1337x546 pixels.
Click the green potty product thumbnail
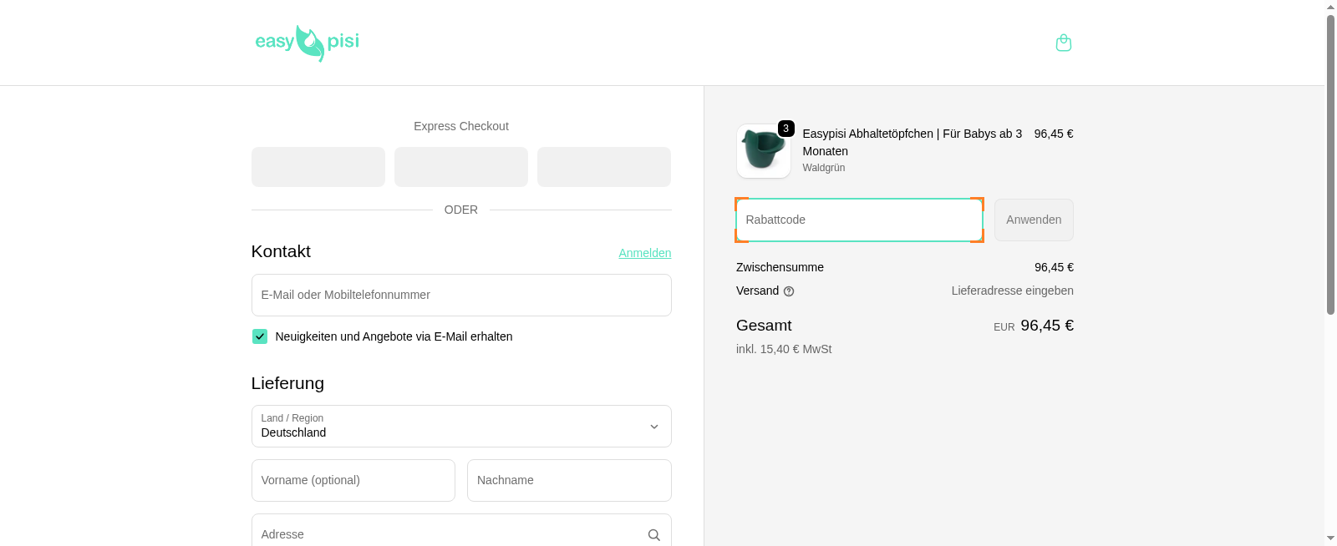coord(762,152)
